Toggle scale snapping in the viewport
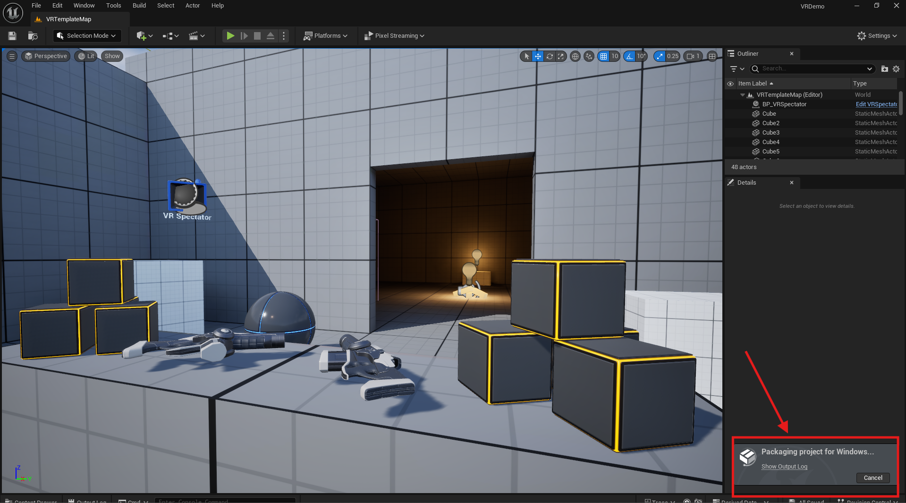This screenshot has height=503, width=906. (x=660, y=56)
